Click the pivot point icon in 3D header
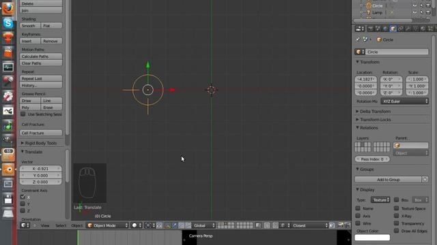 point(150,225)
